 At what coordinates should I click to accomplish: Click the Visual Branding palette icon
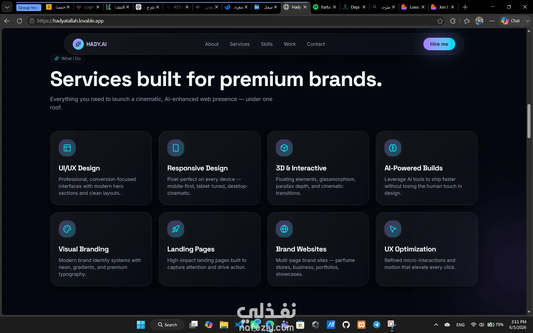pos(67,229)
